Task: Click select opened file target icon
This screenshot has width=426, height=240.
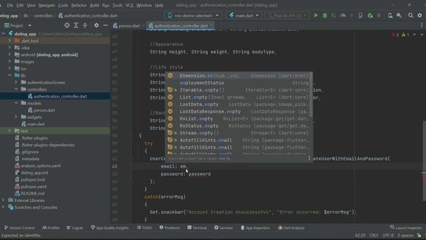Action: coord(67,25)
